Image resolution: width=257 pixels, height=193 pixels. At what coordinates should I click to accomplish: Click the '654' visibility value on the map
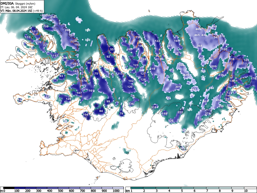(x=211, y=88)
